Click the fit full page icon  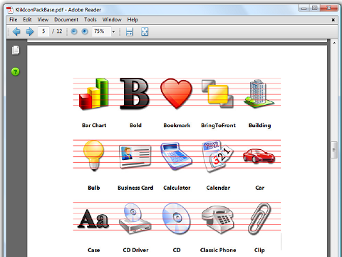click(x=145, y=31)
